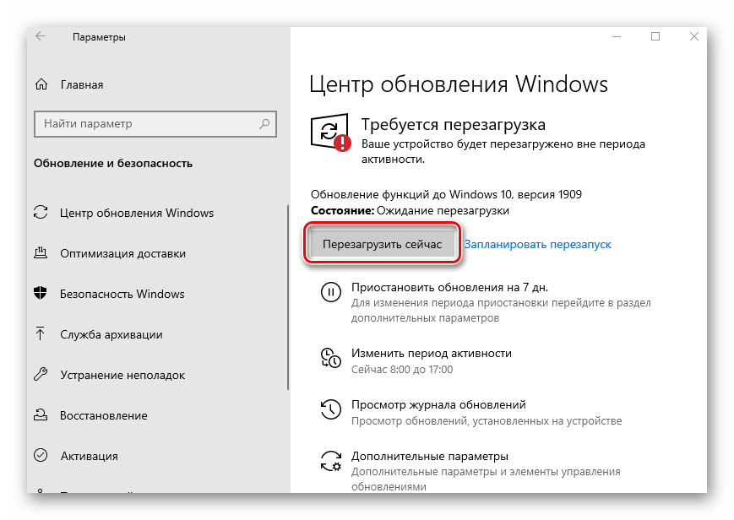Viewport: 734px width, 520px height.
Task: Click the clock icon for Изменить период активности
Action: [331, 358]
